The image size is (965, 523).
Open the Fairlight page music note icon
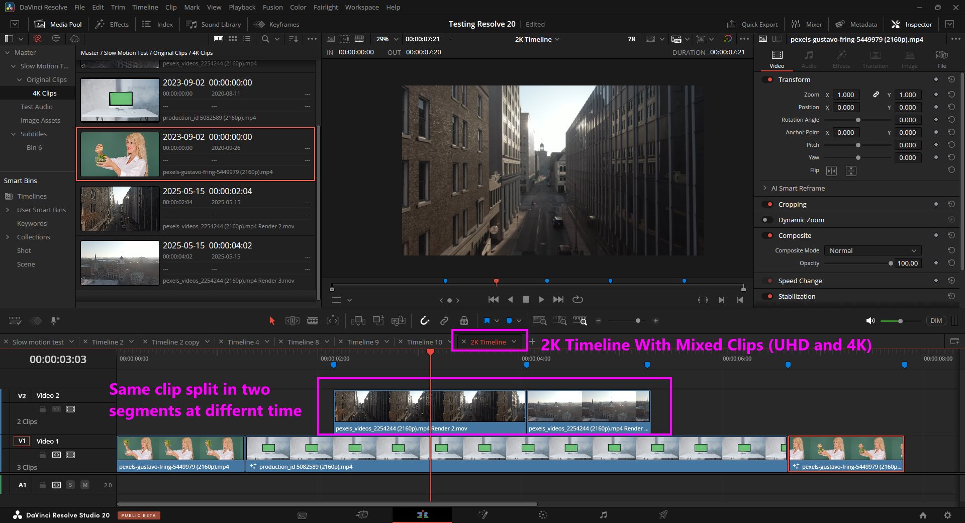(603, 514)
